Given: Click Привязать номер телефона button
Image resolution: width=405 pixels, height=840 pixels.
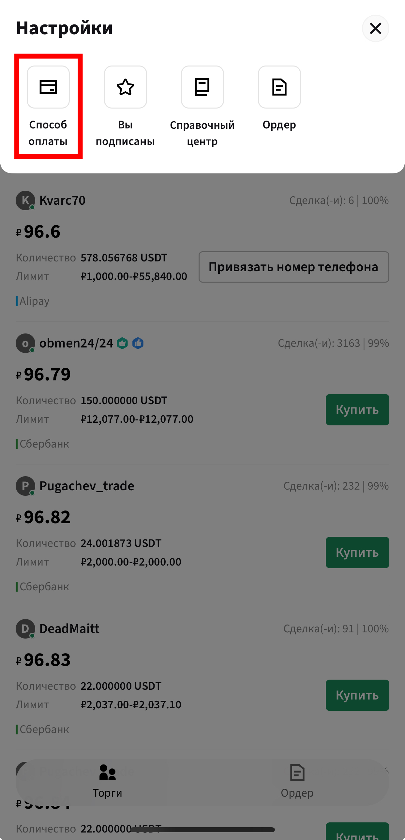Looking at the screenshot, I should (x=294, y=267).
